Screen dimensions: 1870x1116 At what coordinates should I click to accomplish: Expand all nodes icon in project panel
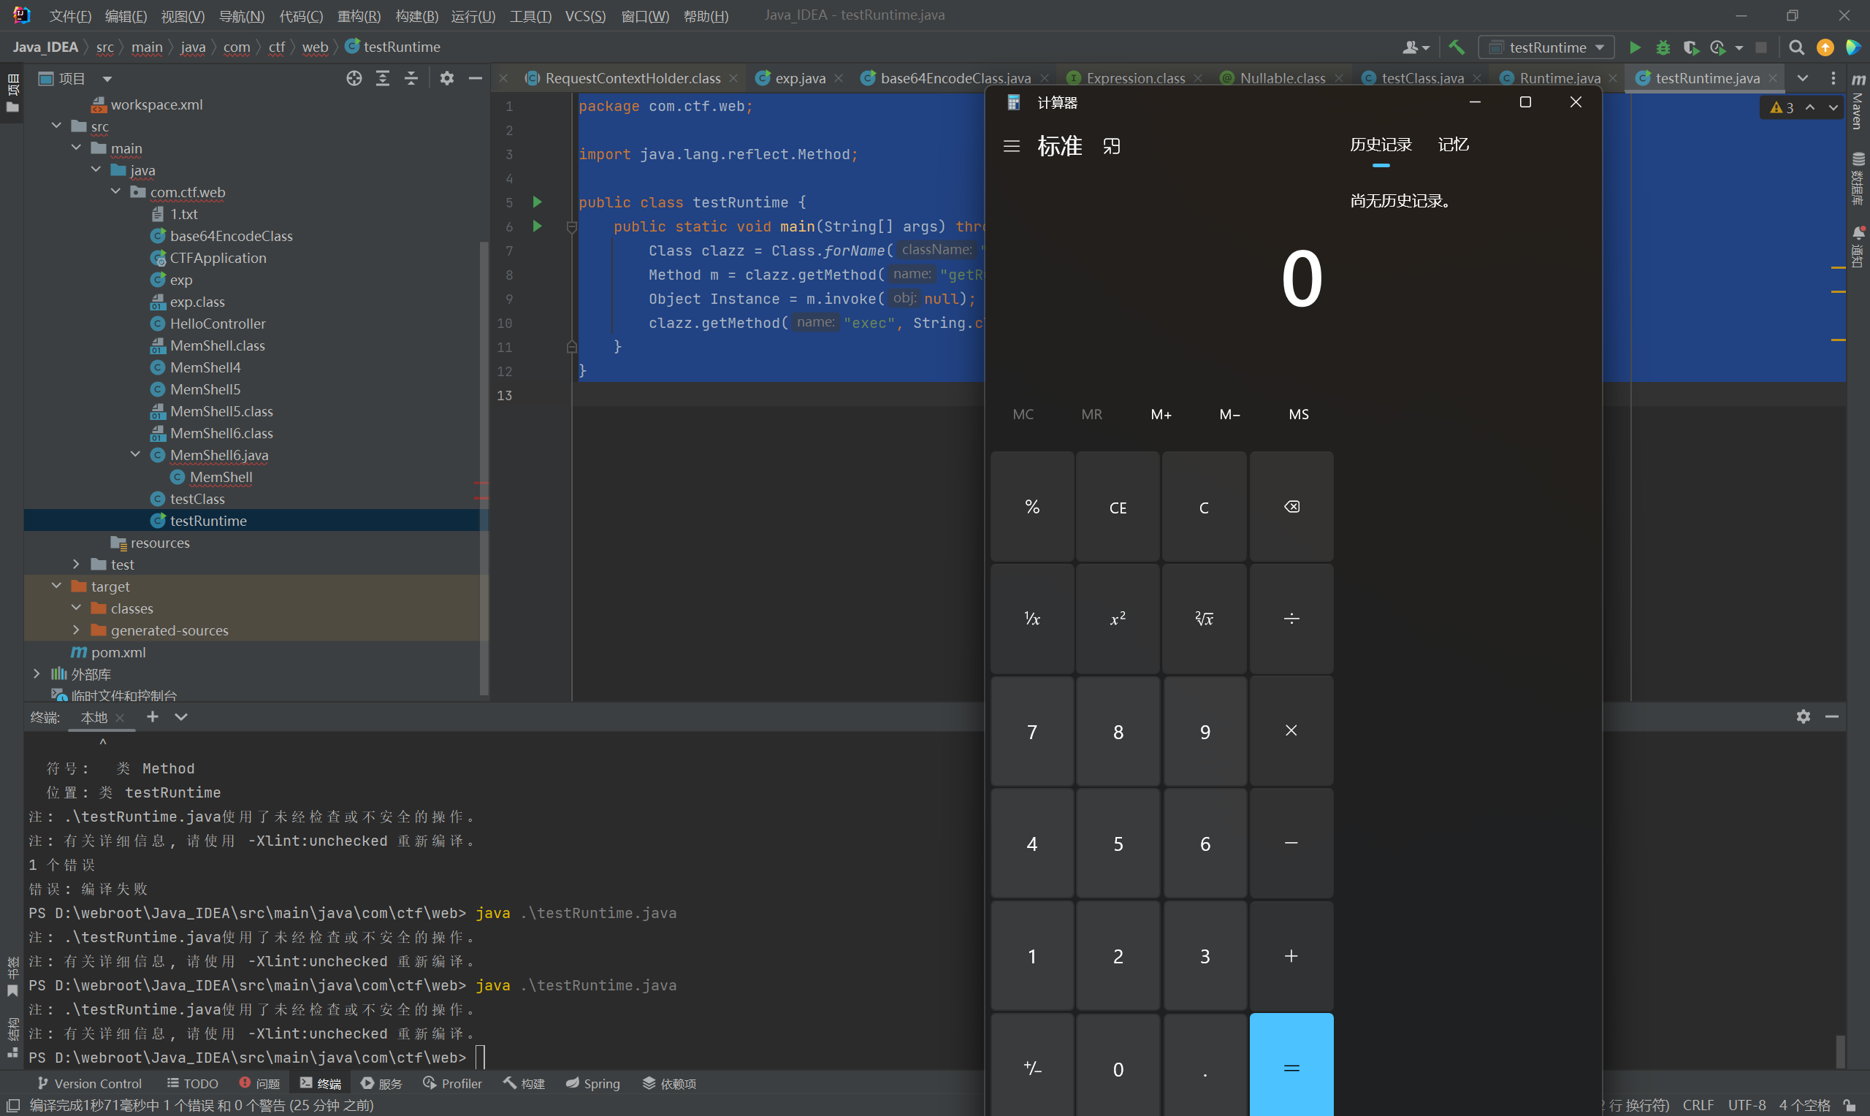point(383,78)
